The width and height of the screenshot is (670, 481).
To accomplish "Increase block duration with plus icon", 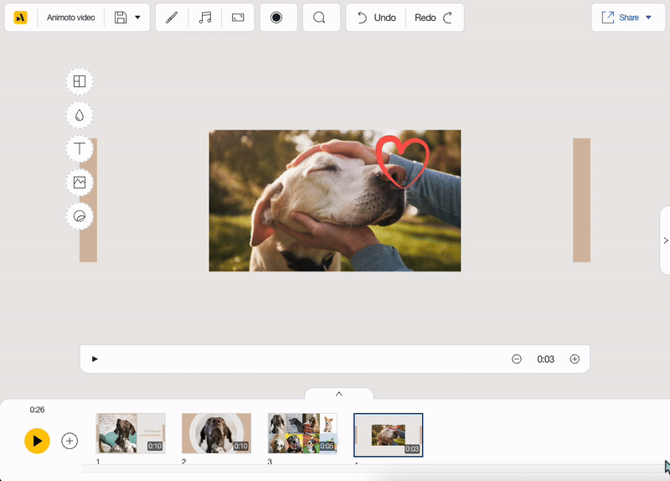I will [575, 359].
